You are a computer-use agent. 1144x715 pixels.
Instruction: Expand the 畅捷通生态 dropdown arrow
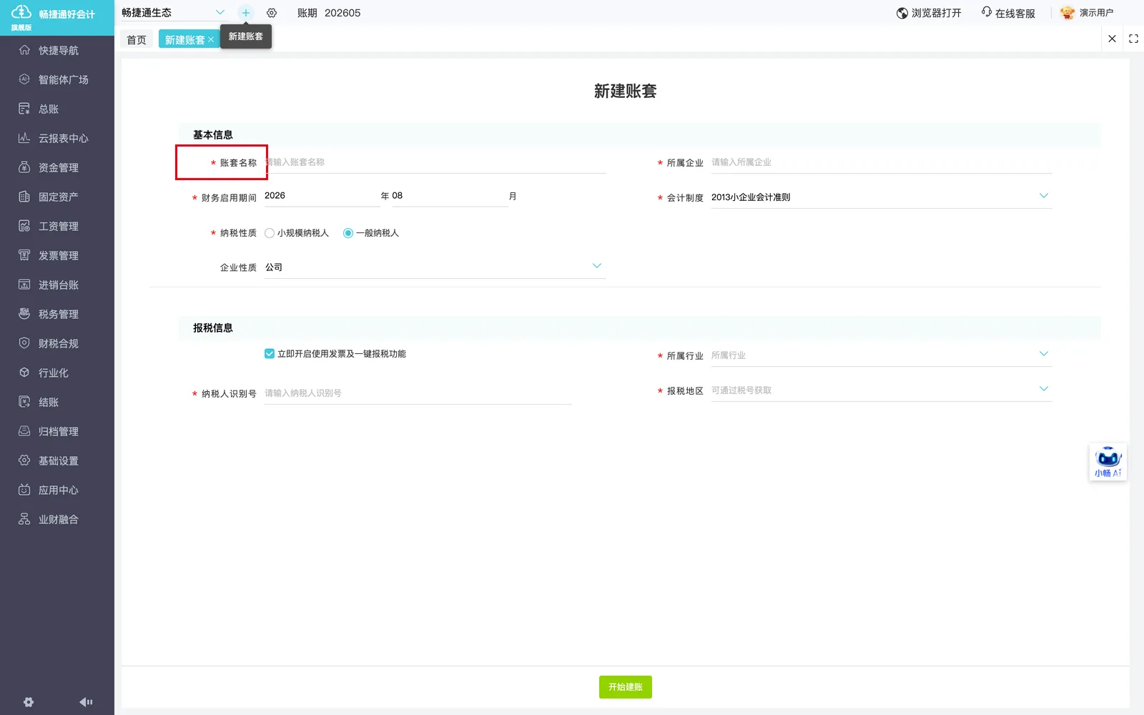click(x=220, y=12)
